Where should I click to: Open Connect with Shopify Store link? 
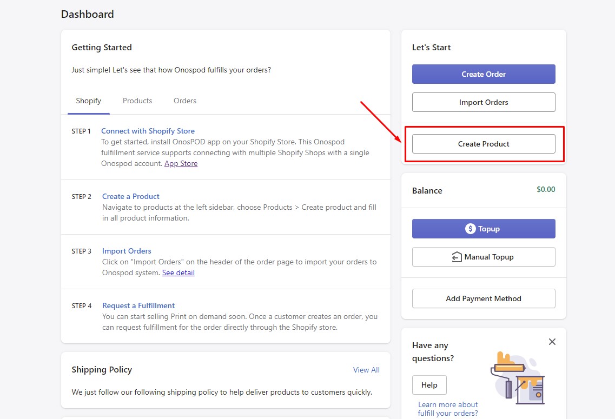(148, 131)
